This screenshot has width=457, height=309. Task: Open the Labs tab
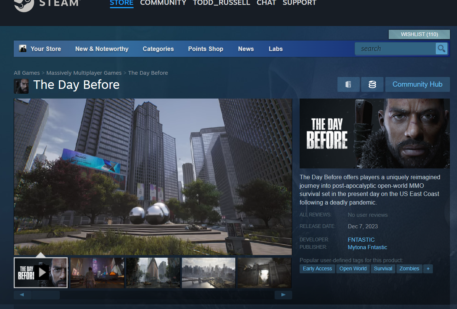tap(275, 49)
